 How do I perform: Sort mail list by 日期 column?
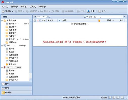[109, 20]
